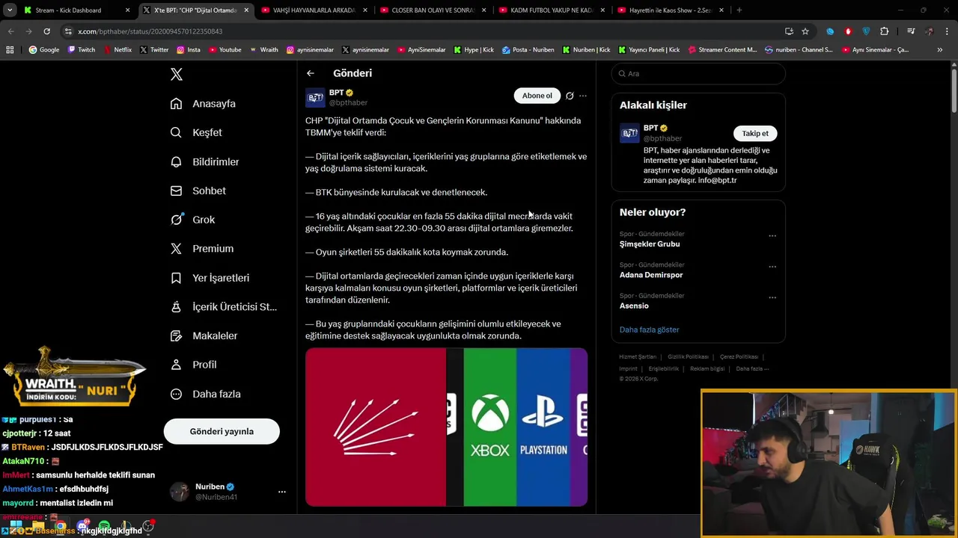Viewport: 958px width, 538px height.
Task: Go back with post arrow
Action: click(311, 73)
